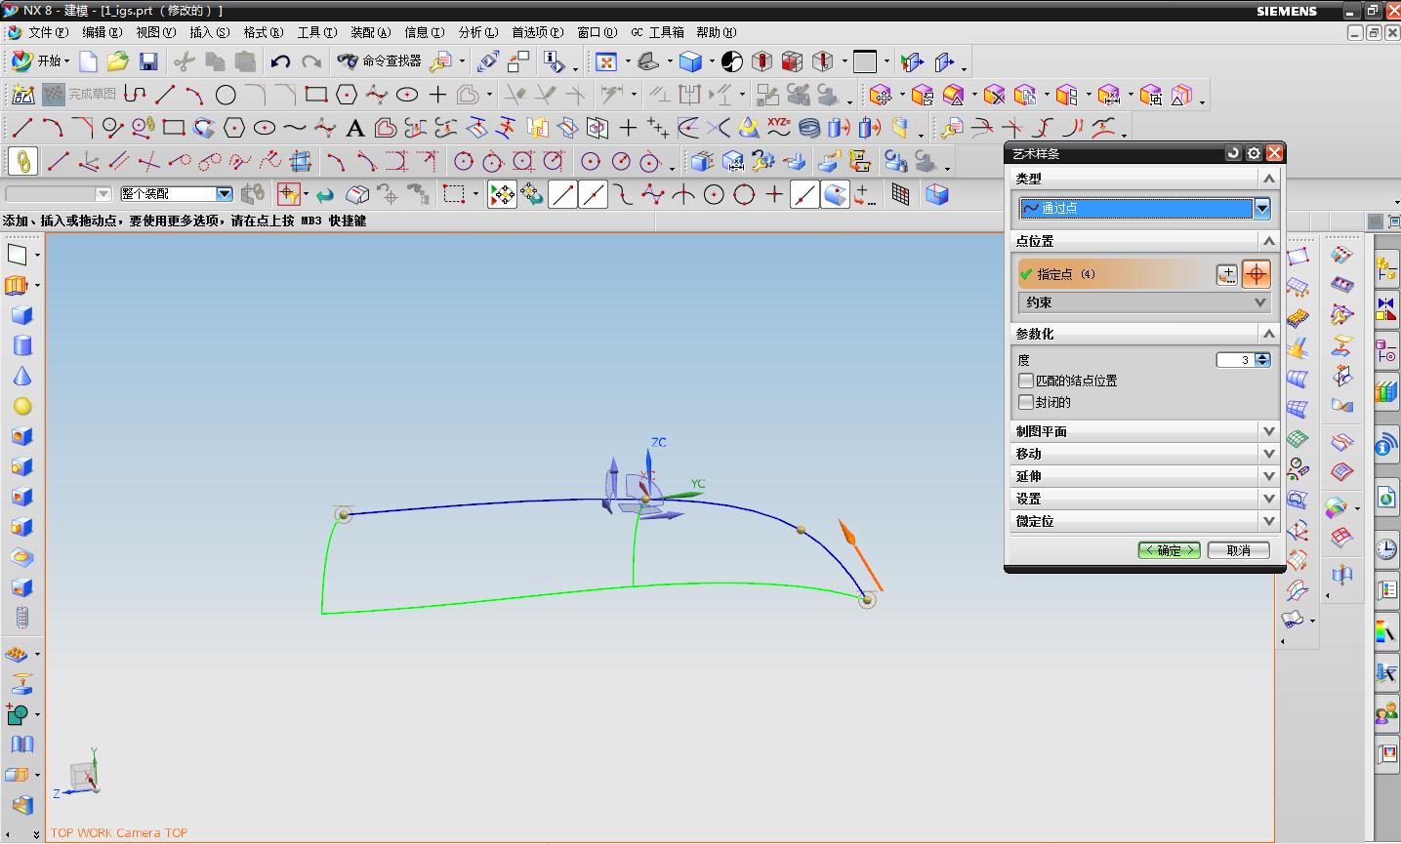The width and height of the screenshot is (1401, 844).
Task: Open the 通过点 type dropdown
Action: (x=1261, y=208)
